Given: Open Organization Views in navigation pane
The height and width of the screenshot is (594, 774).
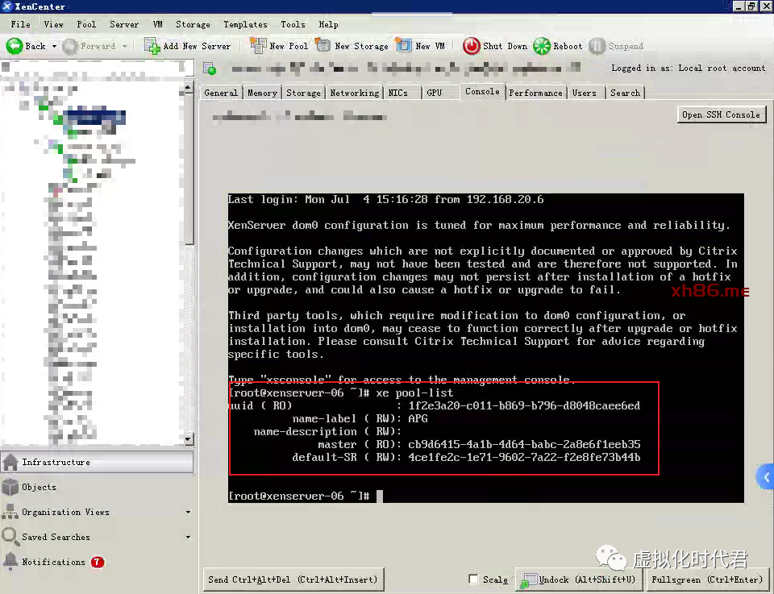Looking at the screenshot, I should [x=97, y=512].
